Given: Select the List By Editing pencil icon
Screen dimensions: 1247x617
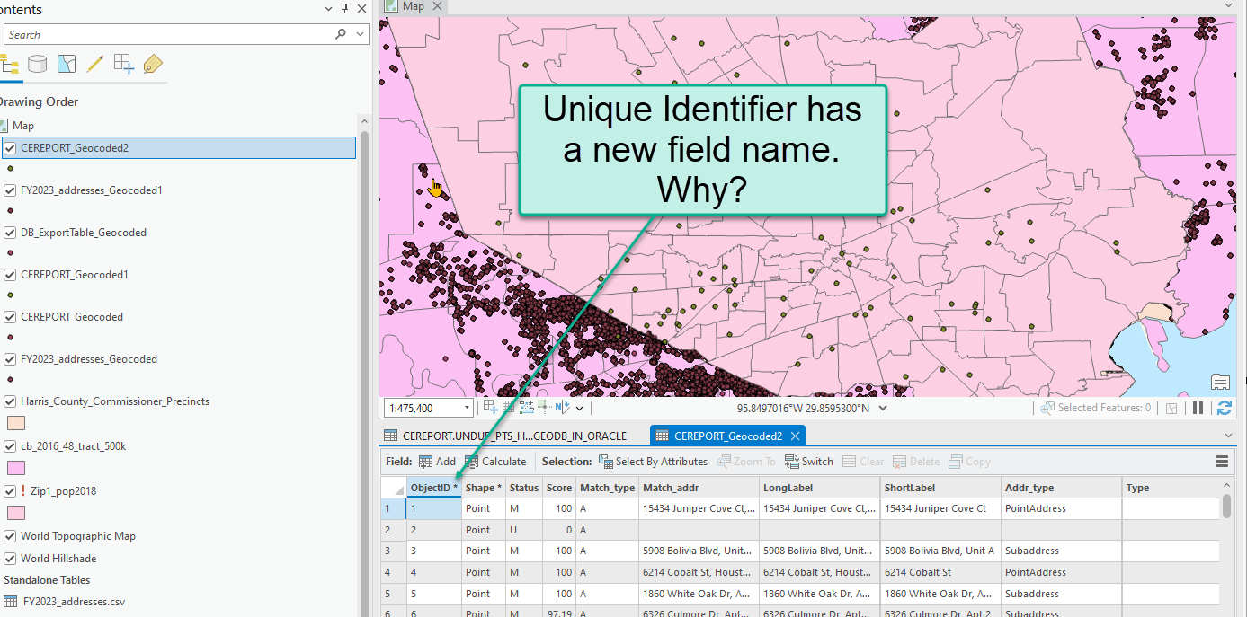Looking at the screenshot, I should tap(94, 64).
